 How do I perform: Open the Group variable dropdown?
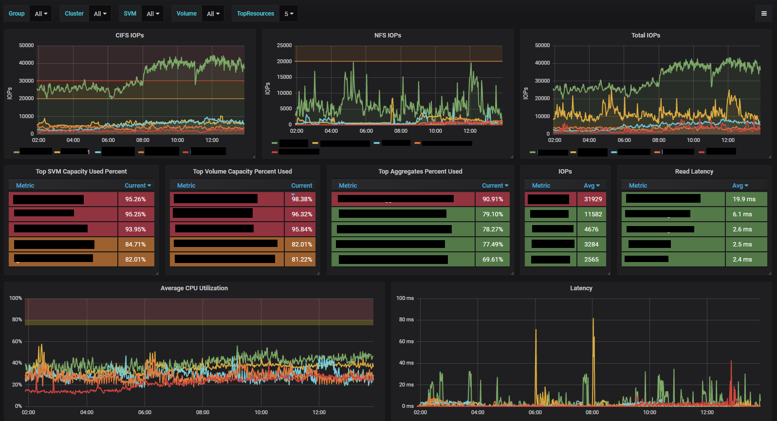(41, 14)
